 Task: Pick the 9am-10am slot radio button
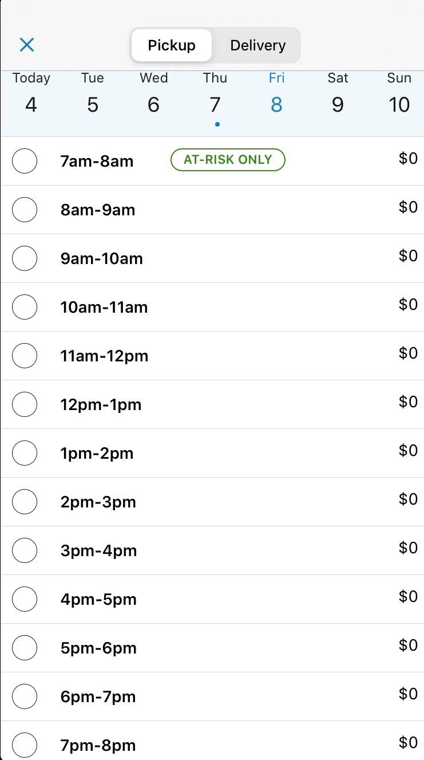[25, 258]
